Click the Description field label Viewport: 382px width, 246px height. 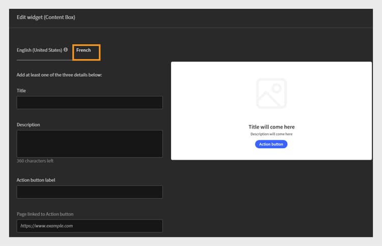(x=28, y=125)
